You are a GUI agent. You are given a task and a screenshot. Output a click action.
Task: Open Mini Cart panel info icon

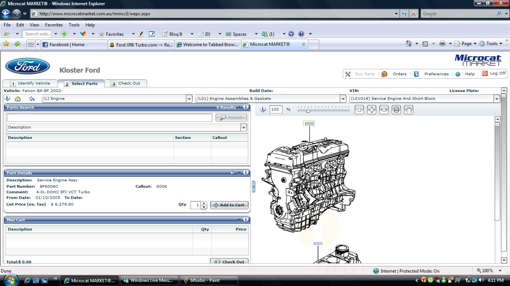point(246,220)
